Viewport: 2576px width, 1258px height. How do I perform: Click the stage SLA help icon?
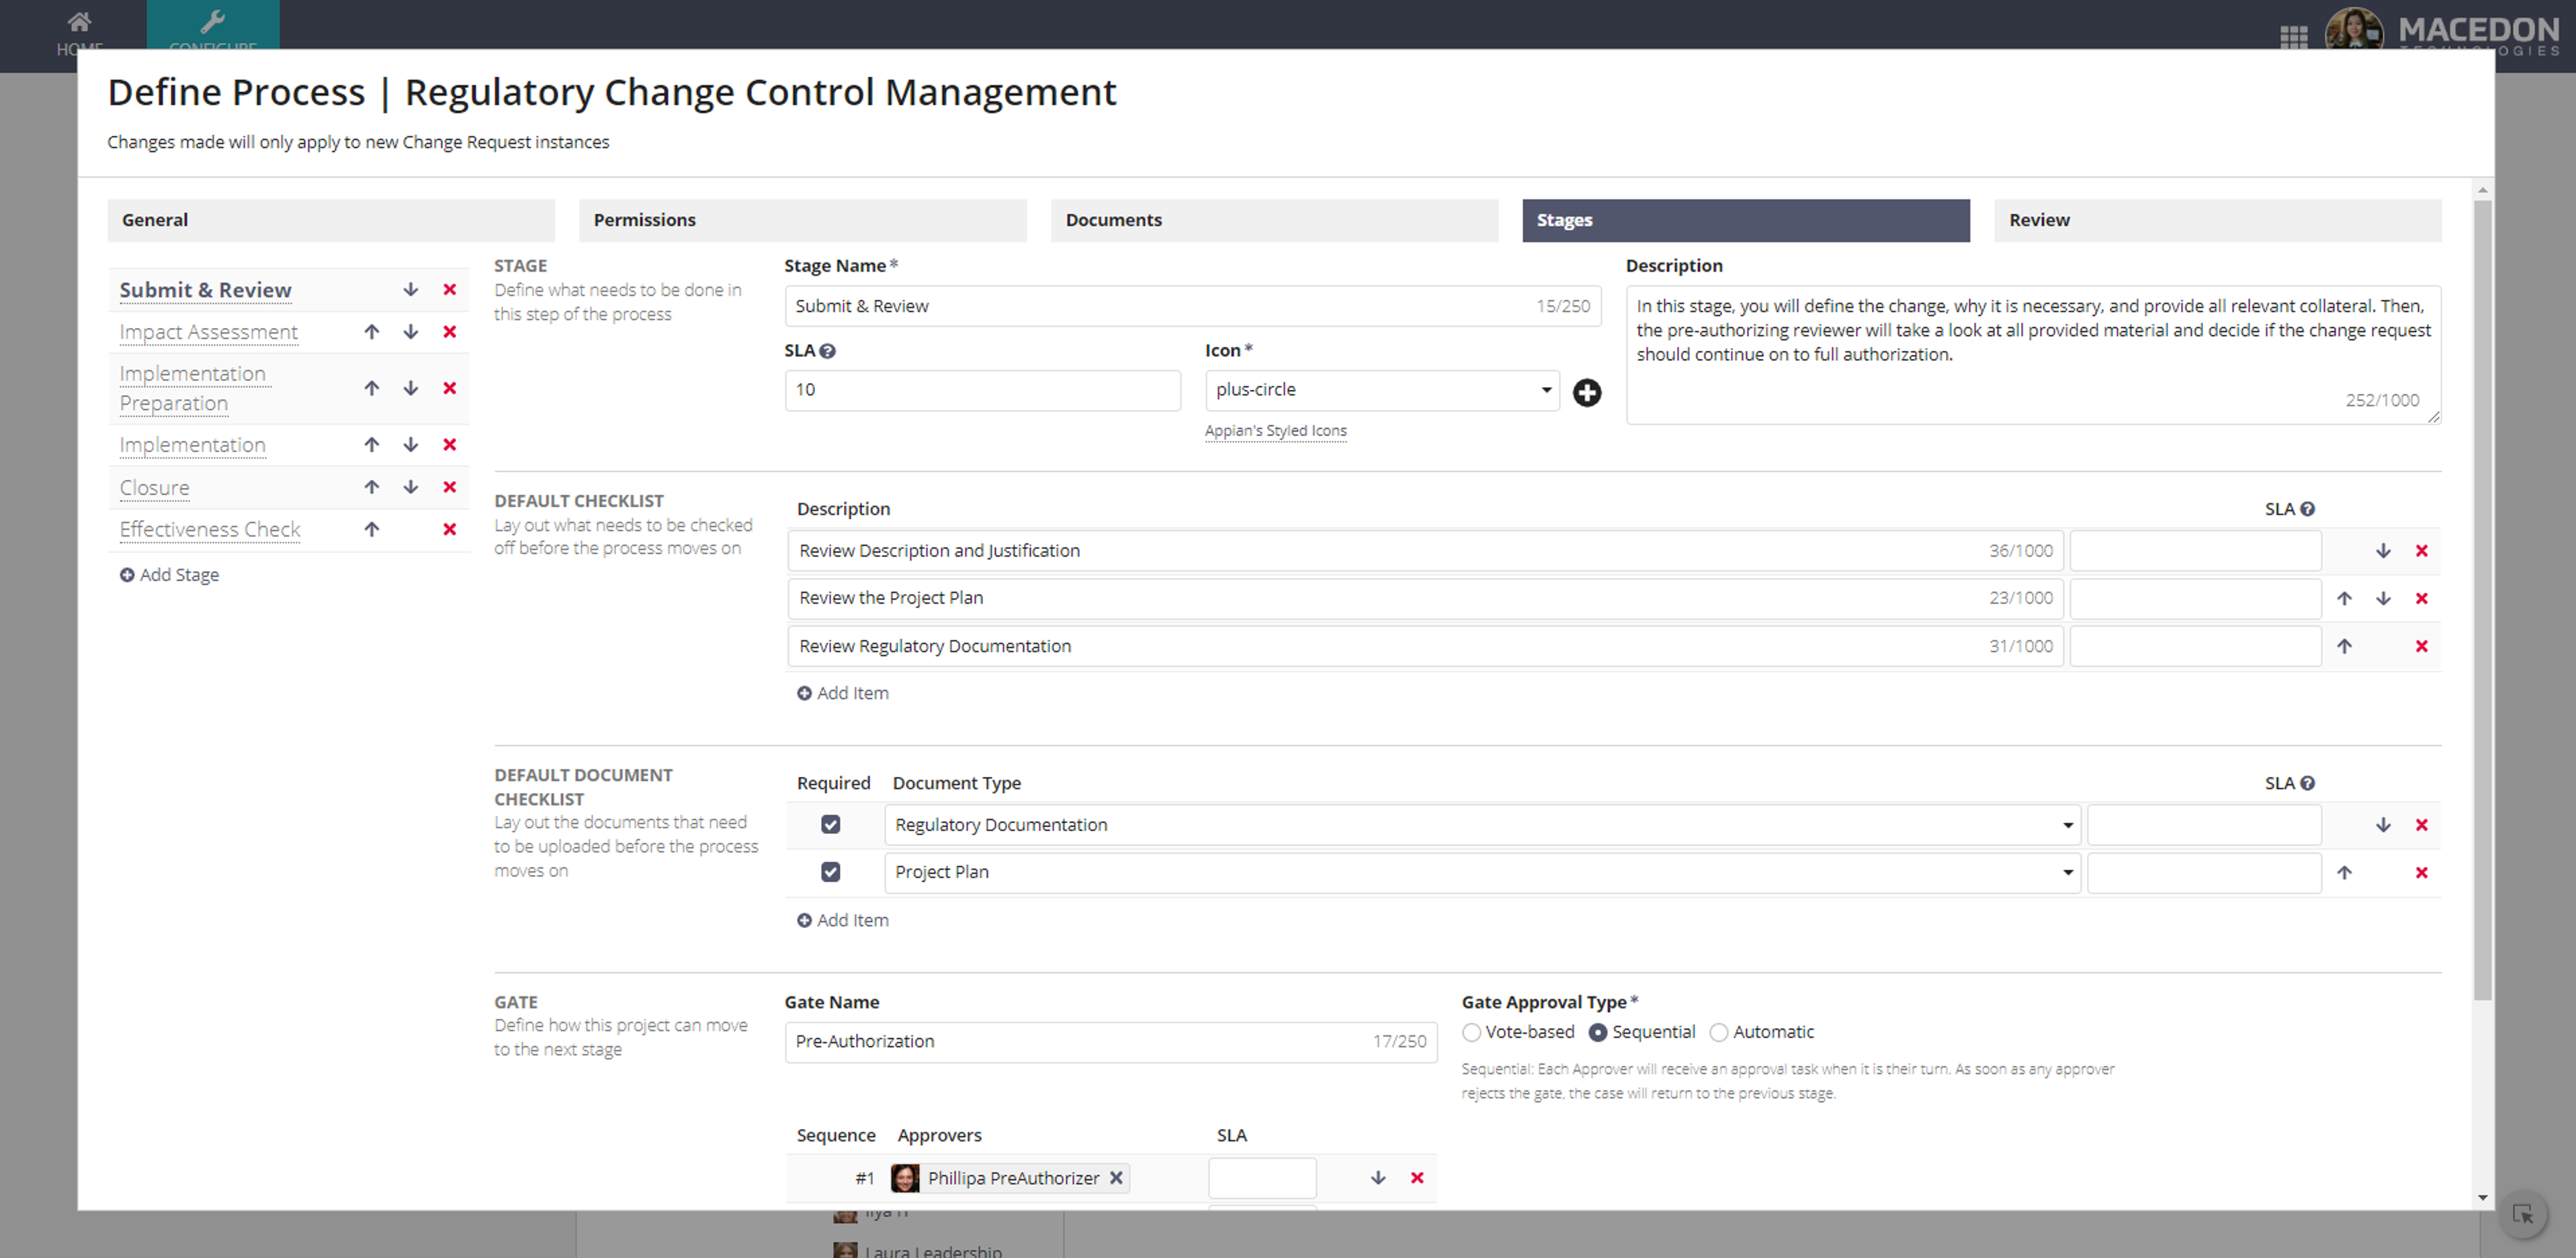point(828,351)
